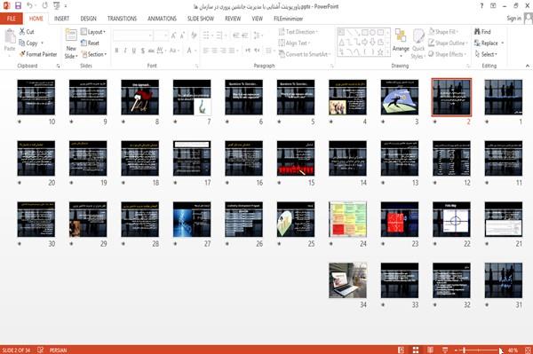Open Shape Fill dropdown
Viewport: 533px width, 354px height.
(444, 32)
